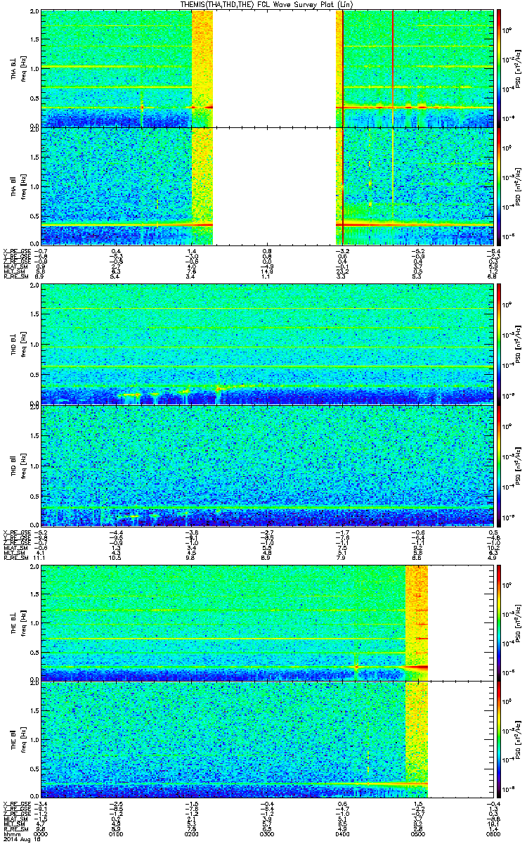Click the 0200 time tick label
This screenshot has width=527, height=844.
tap(192, 833)
